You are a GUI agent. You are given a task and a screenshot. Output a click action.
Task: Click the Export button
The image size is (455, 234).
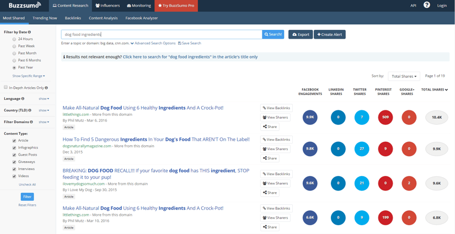coord(301,34)
